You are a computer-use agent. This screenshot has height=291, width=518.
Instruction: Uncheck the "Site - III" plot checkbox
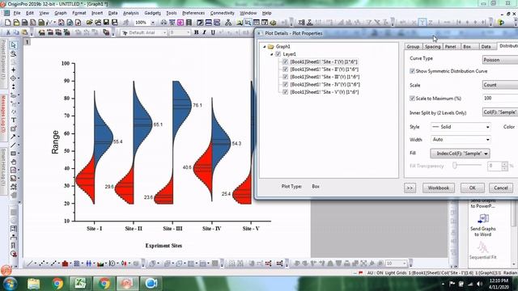pos(286,77)
